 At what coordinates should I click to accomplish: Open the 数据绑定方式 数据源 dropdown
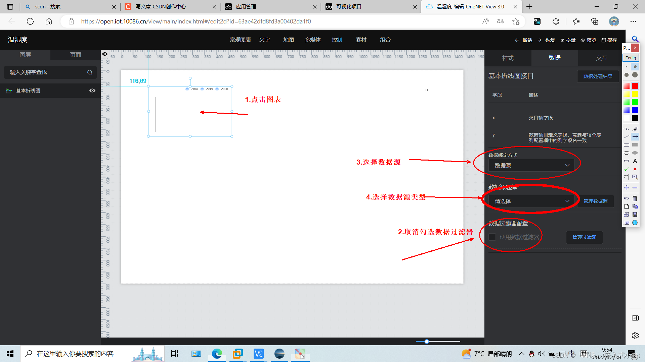(x=531, y=165)
